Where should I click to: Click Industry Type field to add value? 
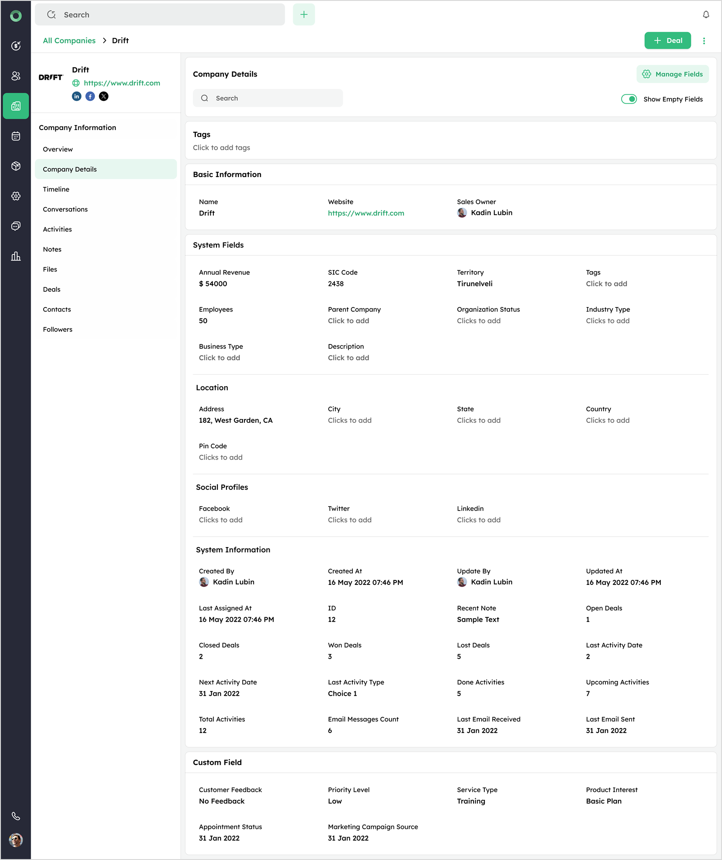tap(607, 321)
